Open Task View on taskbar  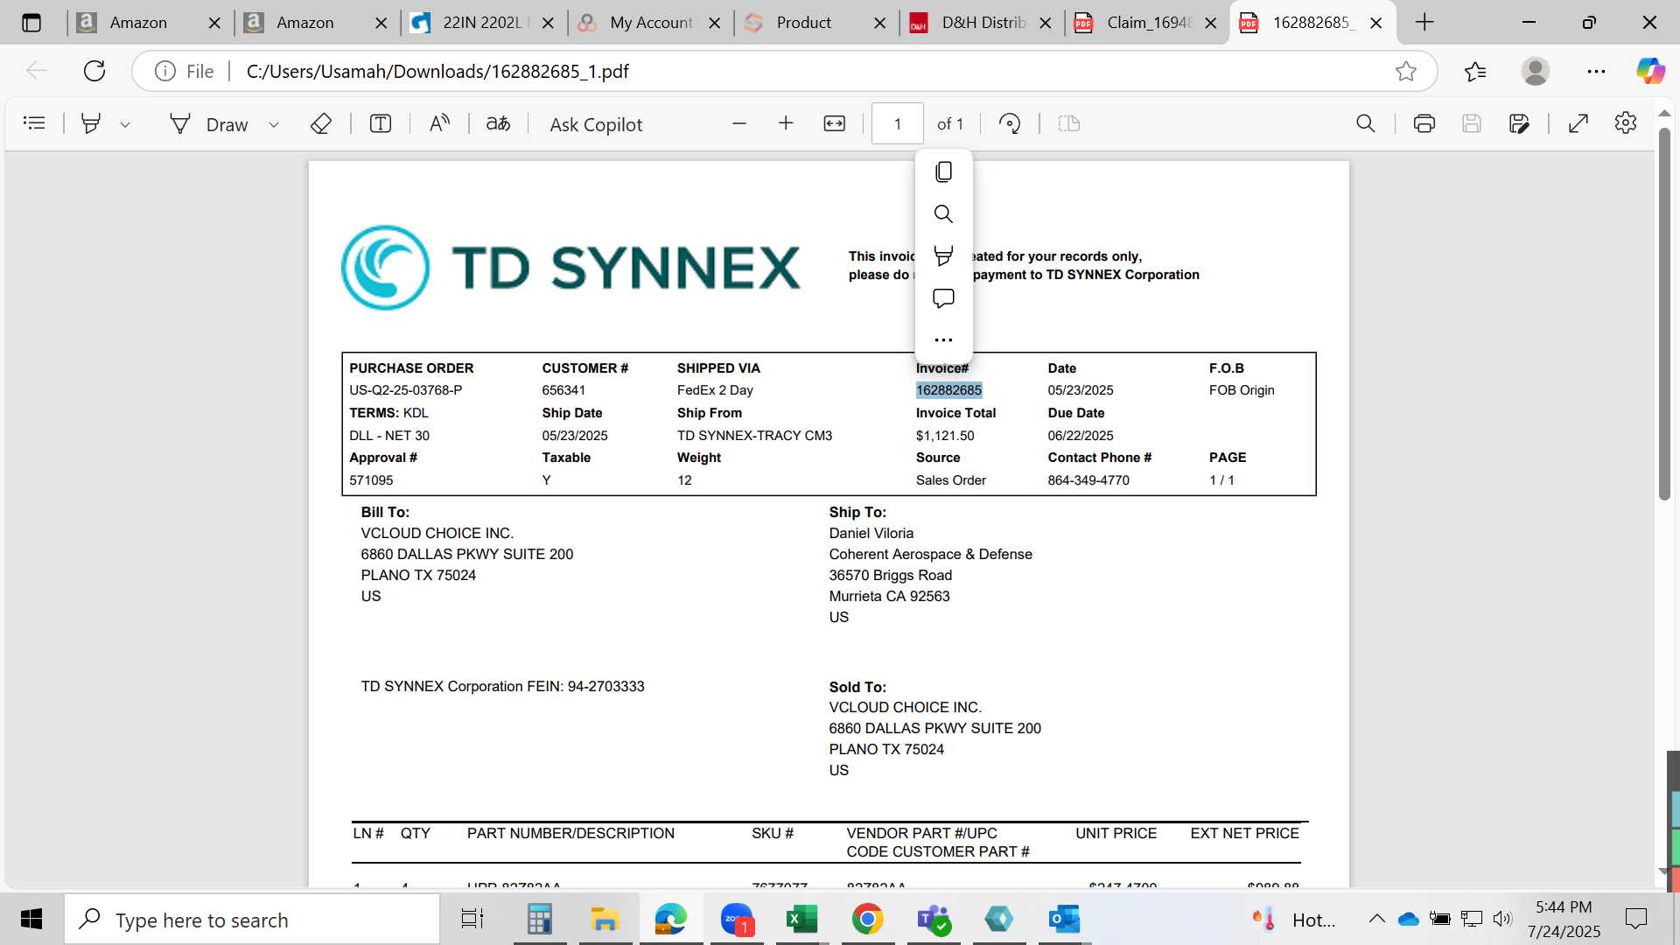point(472,920)
